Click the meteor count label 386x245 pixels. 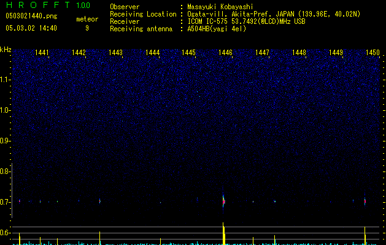tap(87, 19)
